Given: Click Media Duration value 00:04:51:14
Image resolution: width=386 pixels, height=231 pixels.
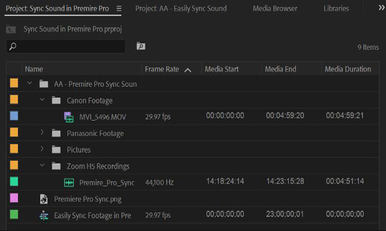Looking at the screenshot, I should [x=345, y=181].
